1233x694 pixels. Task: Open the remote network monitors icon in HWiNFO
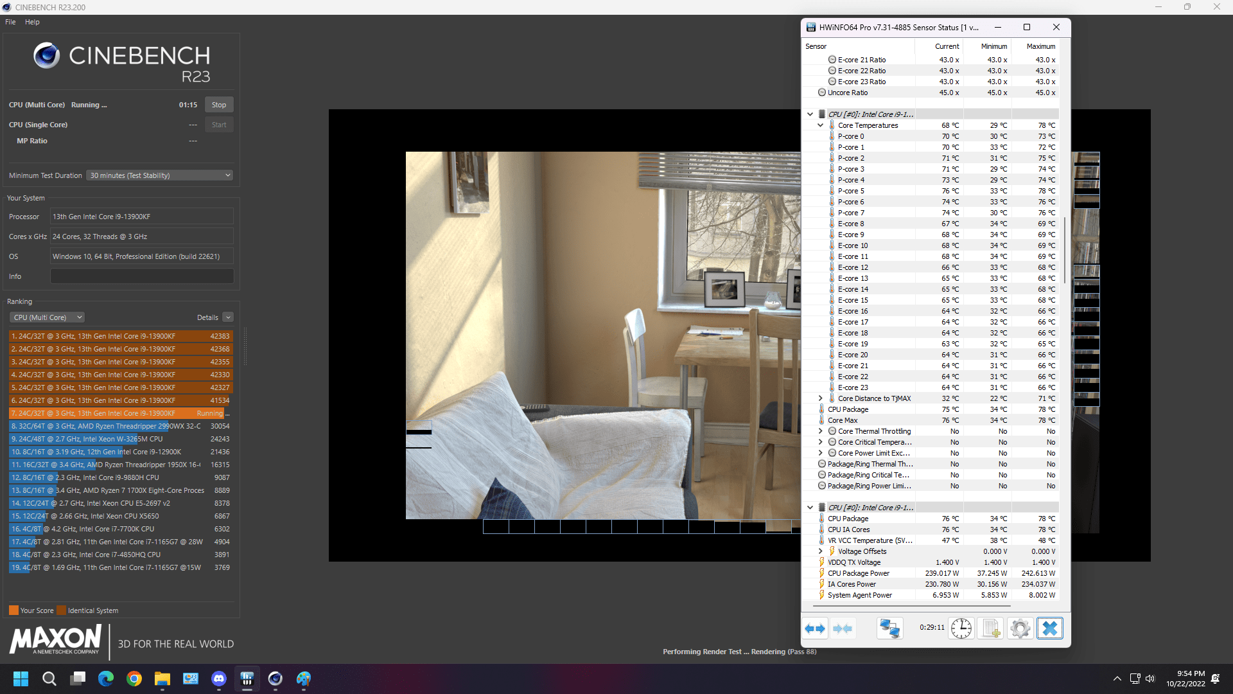889,628
